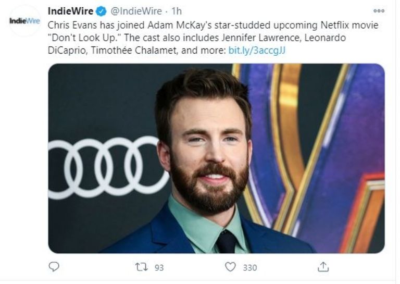Image resolution: width=400 pixels, height=284 pixels.
Task: Click the retweet count 93
Action: click(x=159, y=267)
